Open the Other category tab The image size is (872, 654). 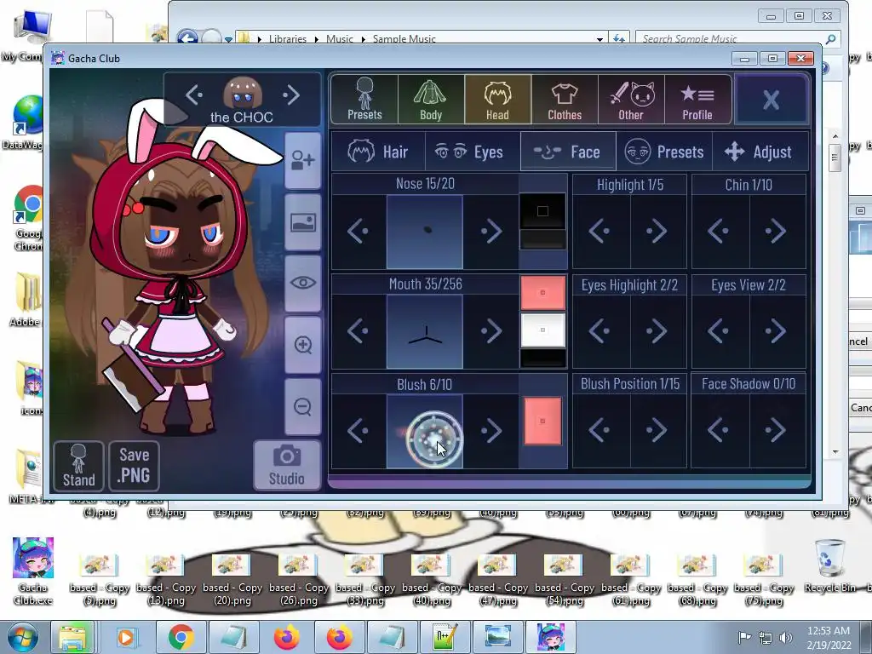(631, 100)
